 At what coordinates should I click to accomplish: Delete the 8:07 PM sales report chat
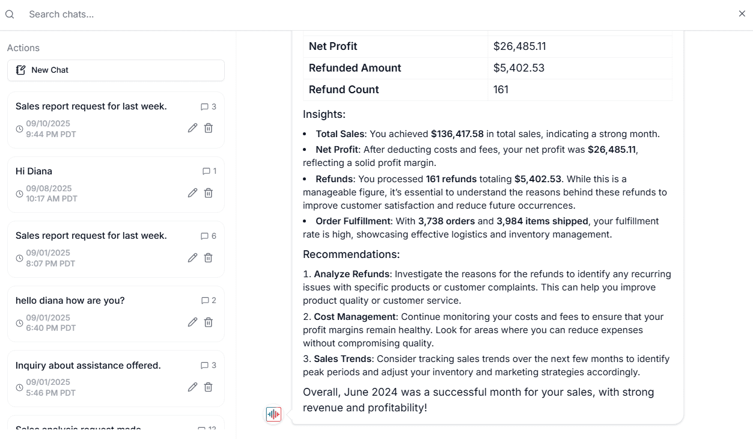209,258
